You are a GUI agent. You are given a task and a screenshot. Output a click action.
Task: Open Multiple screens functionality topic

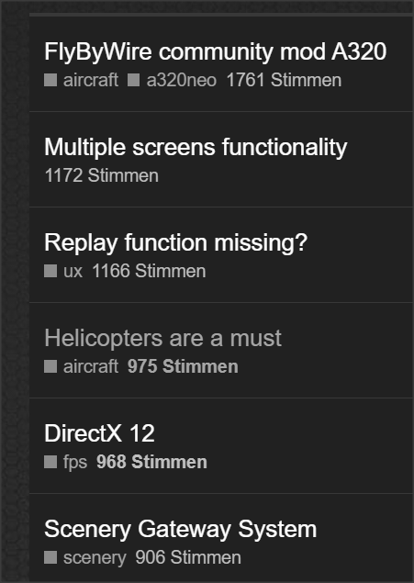point(196,147)
